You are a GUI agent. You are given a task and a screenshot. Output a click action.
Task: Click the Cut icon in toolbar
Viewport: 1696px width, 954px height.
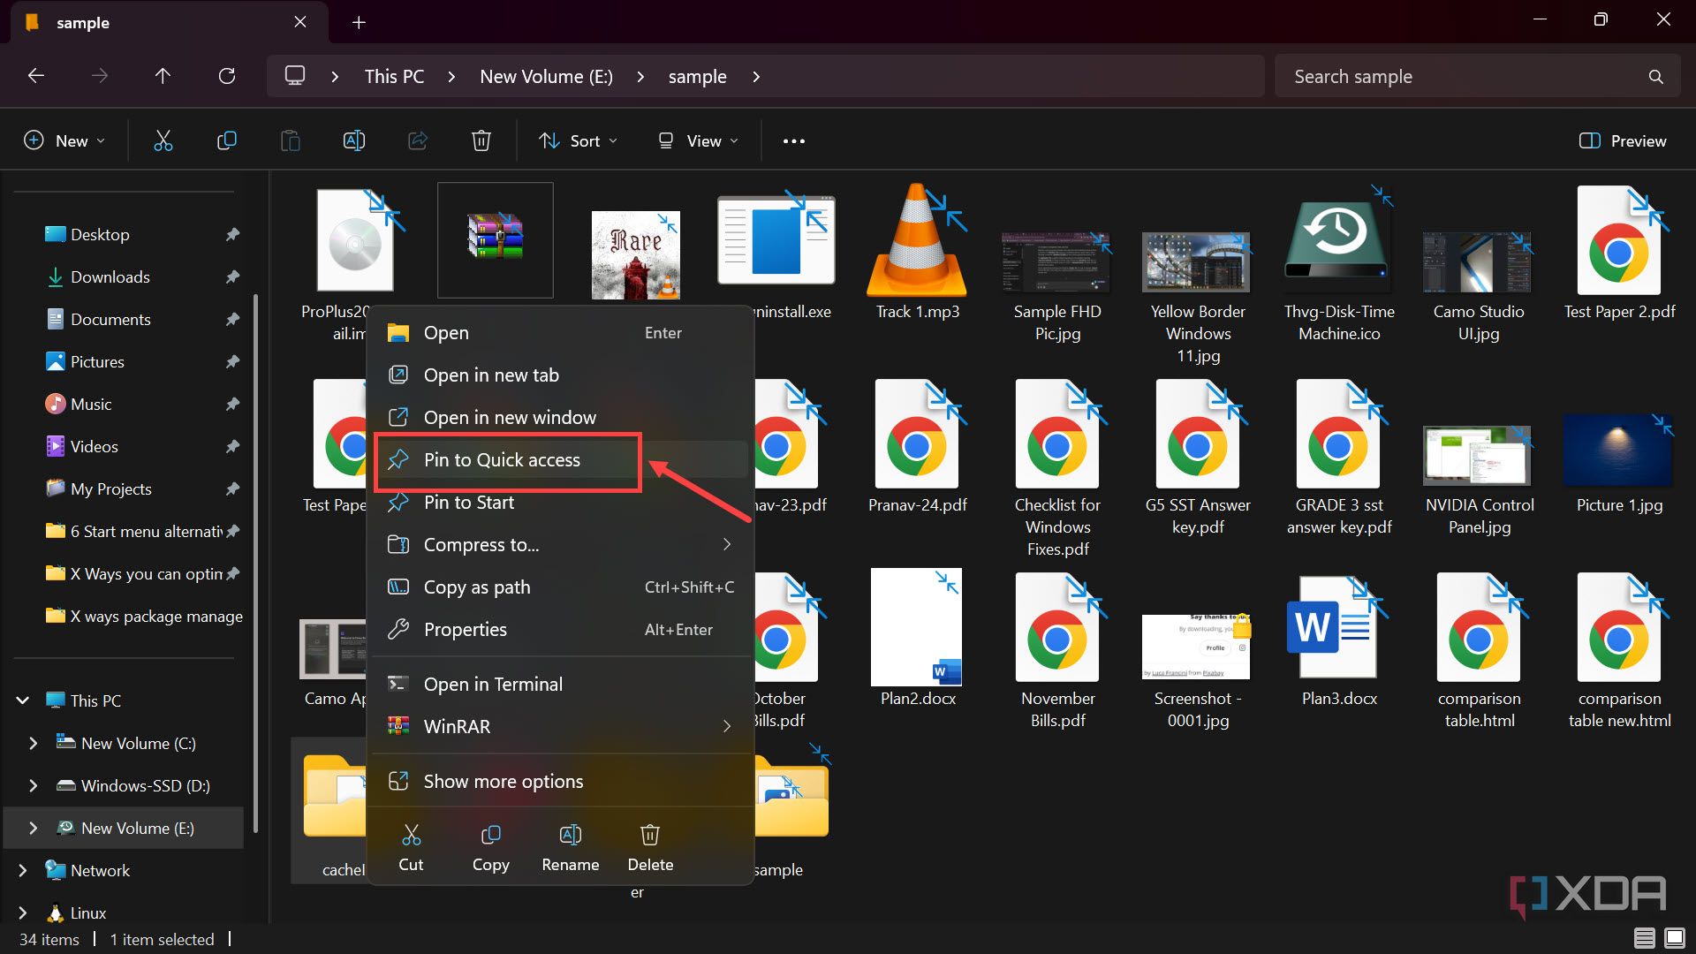[163, 141]
